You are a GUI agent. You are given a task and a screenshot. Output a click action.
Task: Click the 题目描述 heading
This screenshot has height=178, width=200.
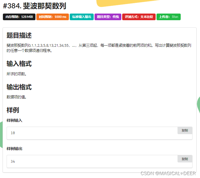coord(19,35)
